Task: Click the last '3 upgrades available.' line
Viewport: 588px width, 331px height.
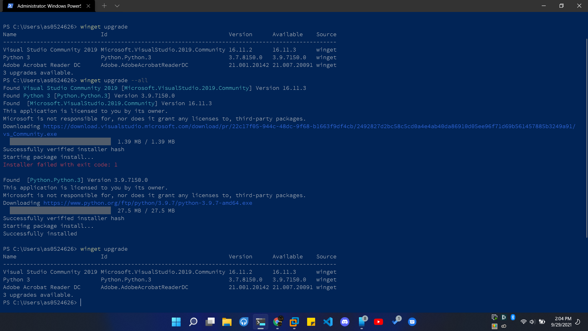Action: 38,295
